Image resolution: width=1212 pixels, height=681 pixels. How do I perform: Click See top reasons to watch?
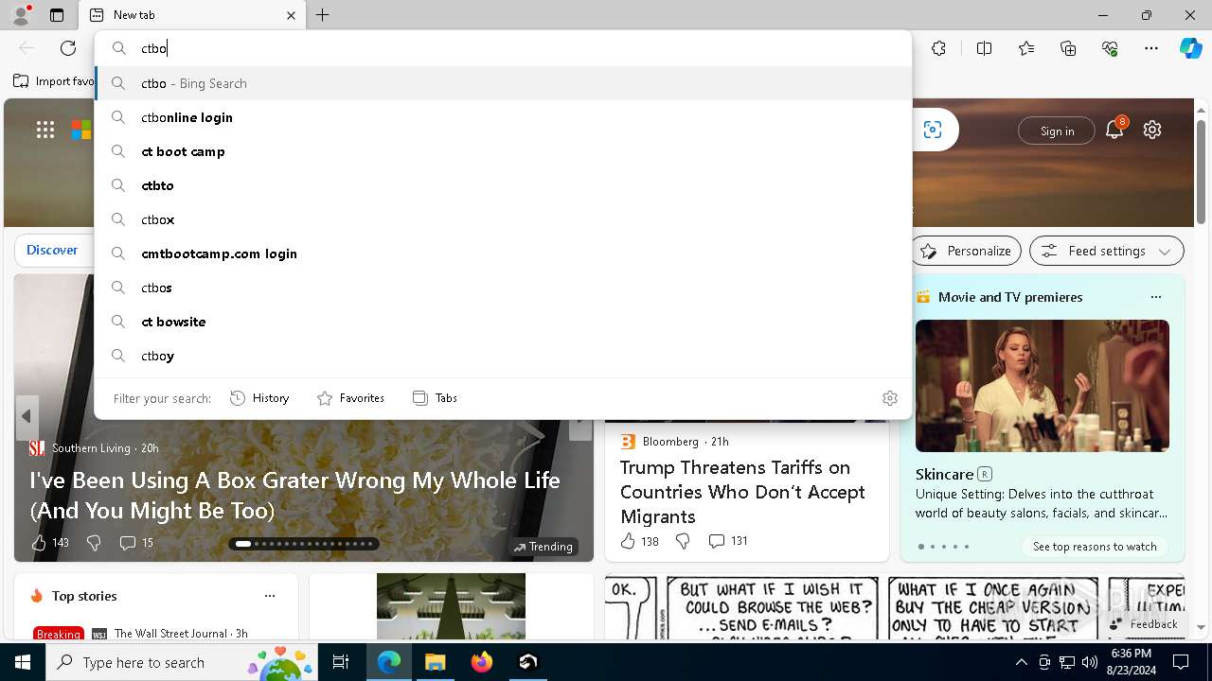(1095, 547)
